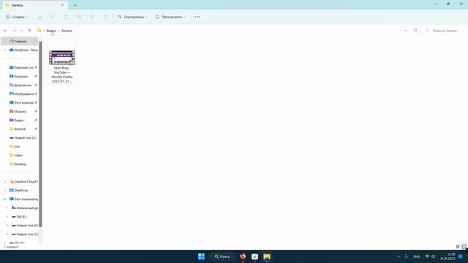Expand the address bar history dropdown
This screenshot has width=468, height=263.
405,31
